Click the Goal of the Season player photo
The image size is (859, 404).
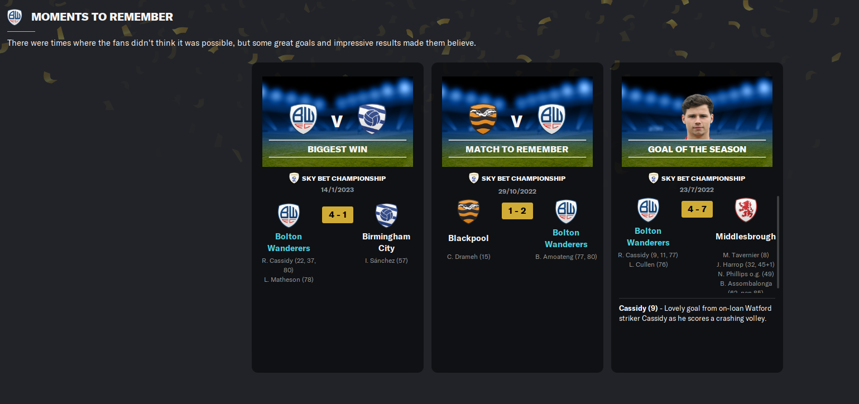[x=697, y=117]
